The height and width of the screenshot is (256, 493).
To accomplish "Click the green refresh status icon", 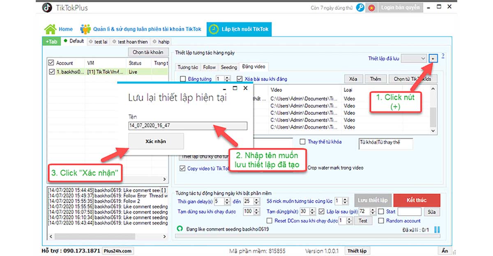I will (x=180, y=229).
